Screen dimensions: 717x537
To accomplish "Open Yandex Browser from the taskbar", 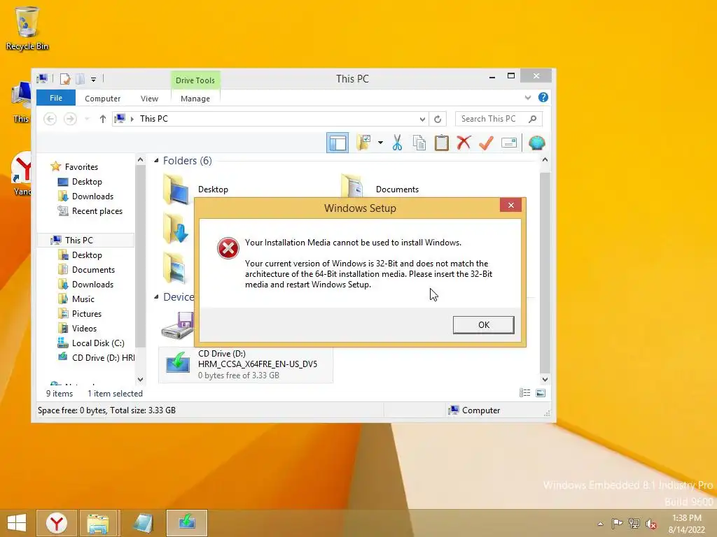I will pyautogui.click(x=57, y=523).
